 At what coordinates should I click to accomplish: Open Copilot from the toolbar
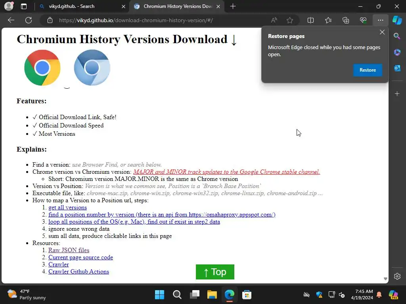coord(397,20)
